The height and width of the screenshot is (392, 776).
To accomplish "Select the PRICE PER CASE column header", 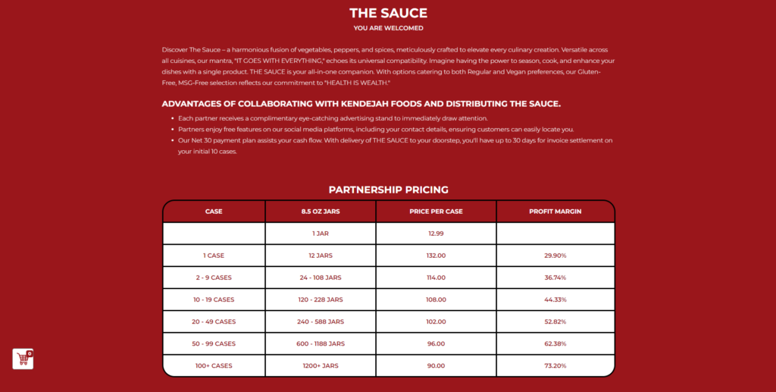I will point(436,212).
